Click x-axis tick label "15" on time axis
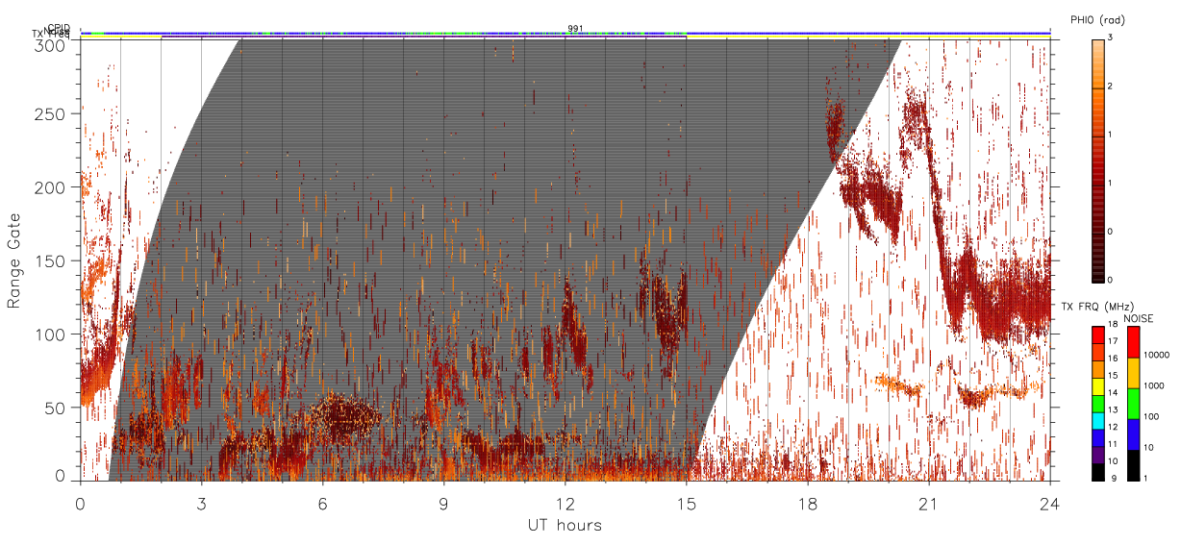Viewport: 1181px width, 545px height. coord(686,503)
